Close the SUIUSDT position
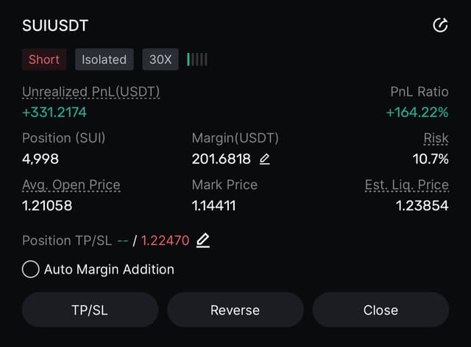Viewport: 471px width, 347px height. point(380,310)
